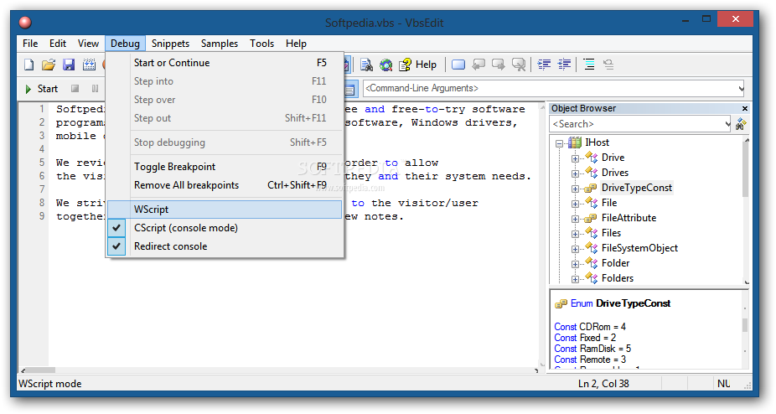Expand the Folders node
The height and width of the screenshot is (414, 776).
[575, 279]
